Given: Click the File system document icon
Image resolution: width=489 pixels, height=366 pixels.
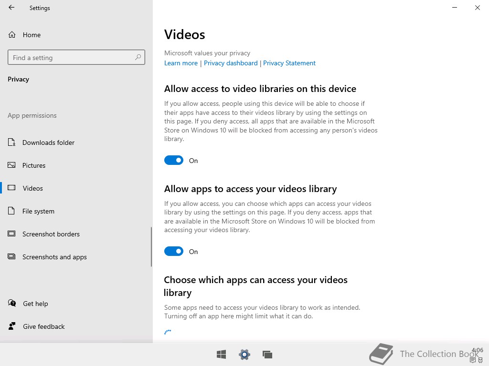Looking at the screenshot, I should point(11,211).
